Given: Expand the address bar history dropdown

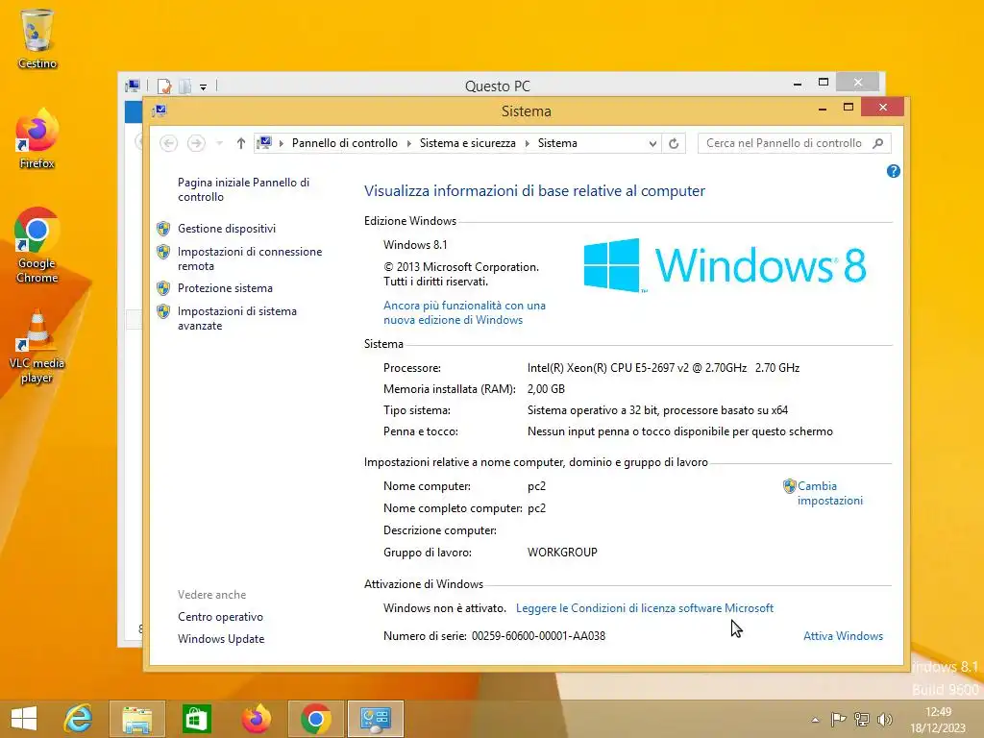Looking at the screenshot, I should 652,144.
